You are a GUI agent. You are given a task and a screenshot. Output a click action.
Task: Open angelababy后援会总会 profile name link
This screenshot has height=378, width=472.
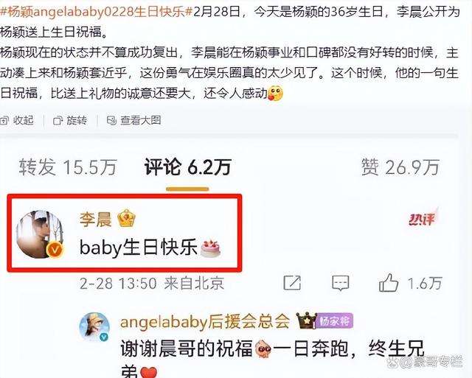tap(205, 321)
